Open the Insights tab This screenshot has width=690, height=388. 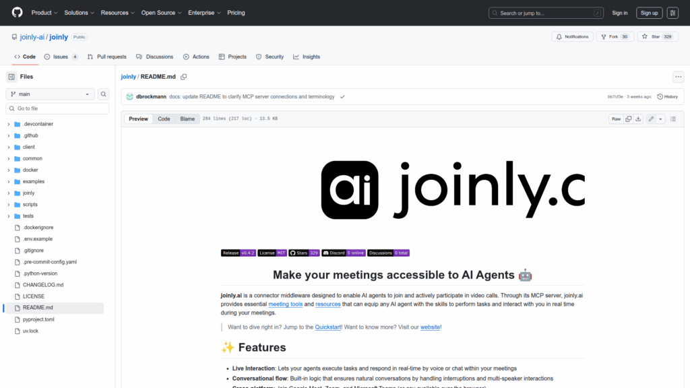point(307,57)
